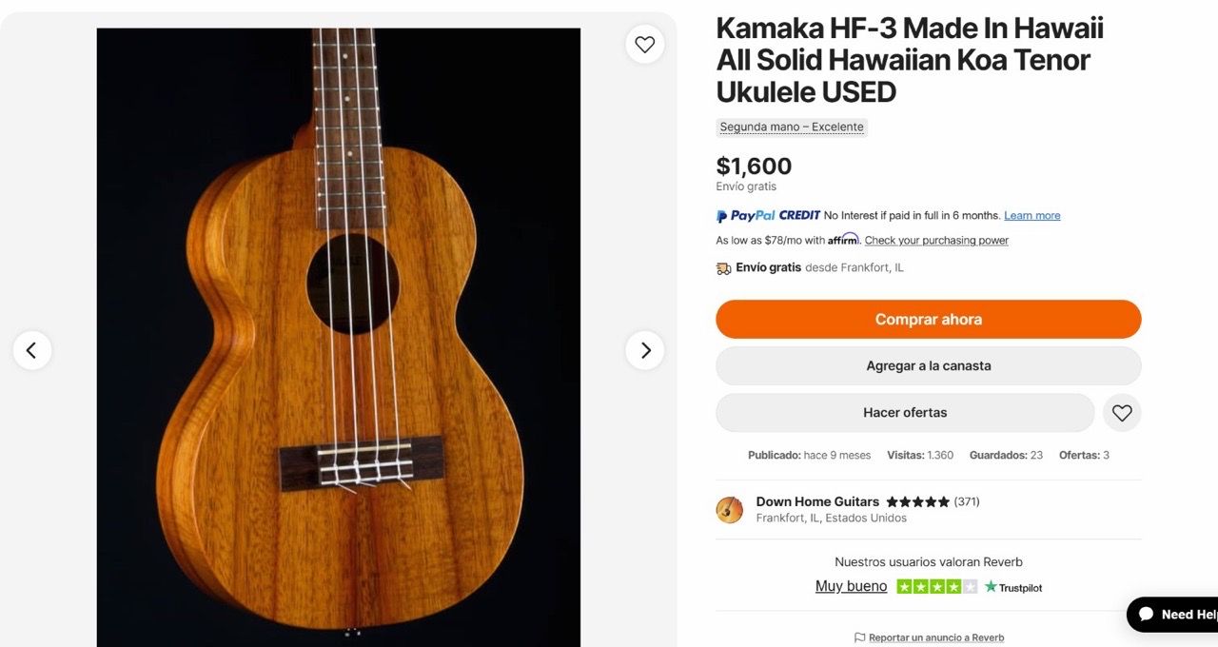Favorite the photo with the heart icon

(645, 45)
